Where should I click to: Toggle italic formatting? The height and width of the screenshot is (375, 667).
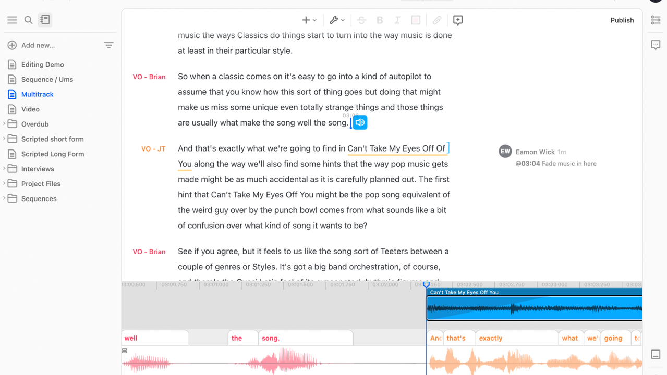(x=397, y=20)
